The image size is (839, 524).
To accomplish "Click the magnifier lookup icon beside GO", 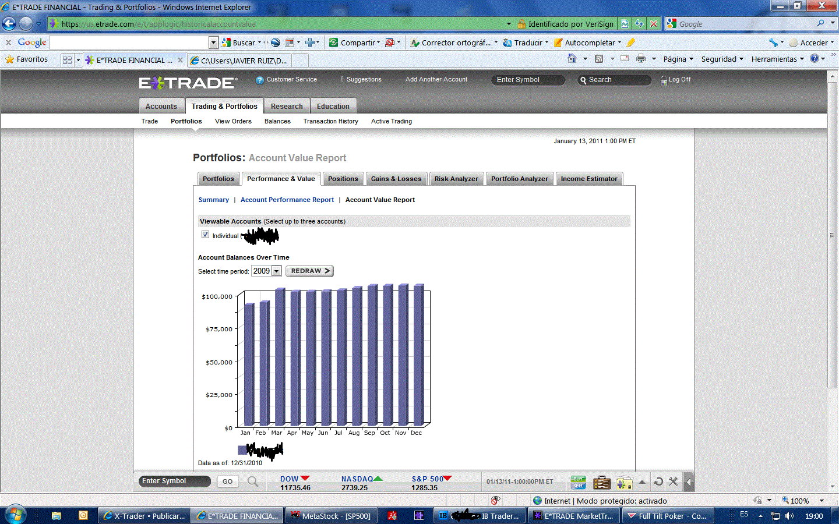I will click(252, 481).
